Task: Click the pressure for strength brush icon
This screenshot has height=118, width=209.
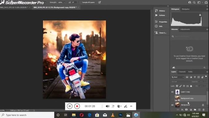Action: coord(99,2)
